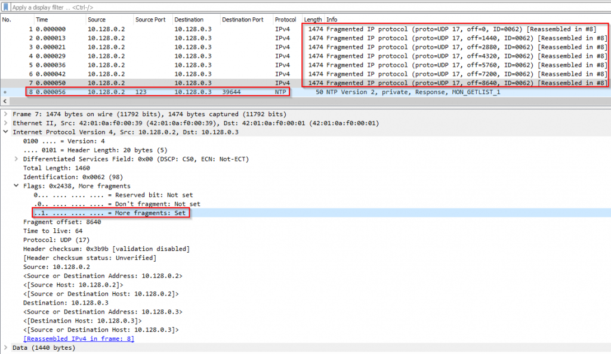Select the Fragment offset: 8640 field
This screenshot has width=611, height=354.
click(62, 222)
